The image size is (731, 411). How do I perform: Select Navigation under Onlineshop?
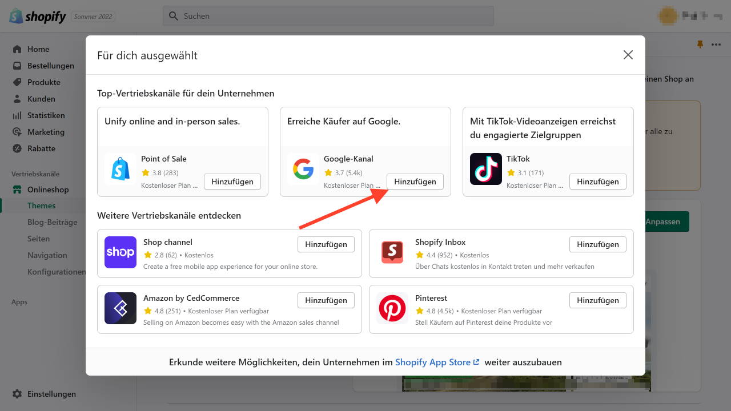47,255
